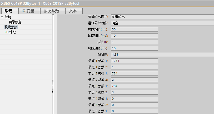Focus the 从站 ID input field
Image resolution: width=214 pixels, height=114 pixels.
point(134,42)
